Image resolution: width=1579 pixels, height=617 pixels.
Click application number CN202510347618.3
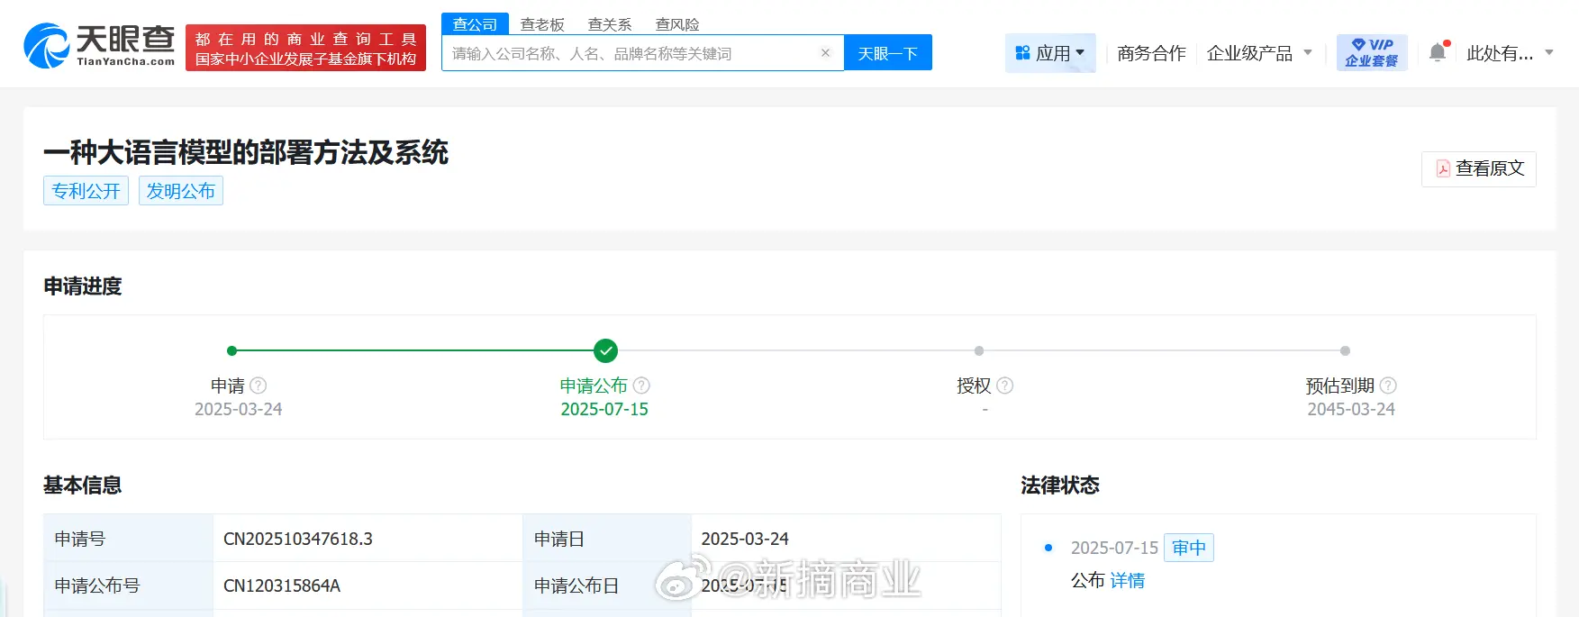(298, 539)
